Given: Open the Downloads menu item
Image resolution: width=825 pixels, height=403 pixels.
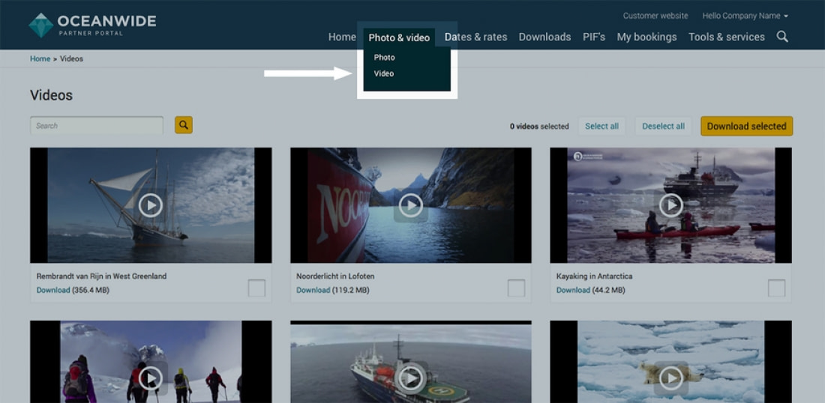Looking at the screenshot, I should click(x=544, y=37).
